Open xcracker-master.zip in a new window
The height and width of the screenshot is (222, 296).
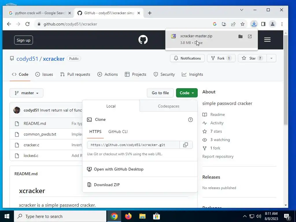coord(250,36)
